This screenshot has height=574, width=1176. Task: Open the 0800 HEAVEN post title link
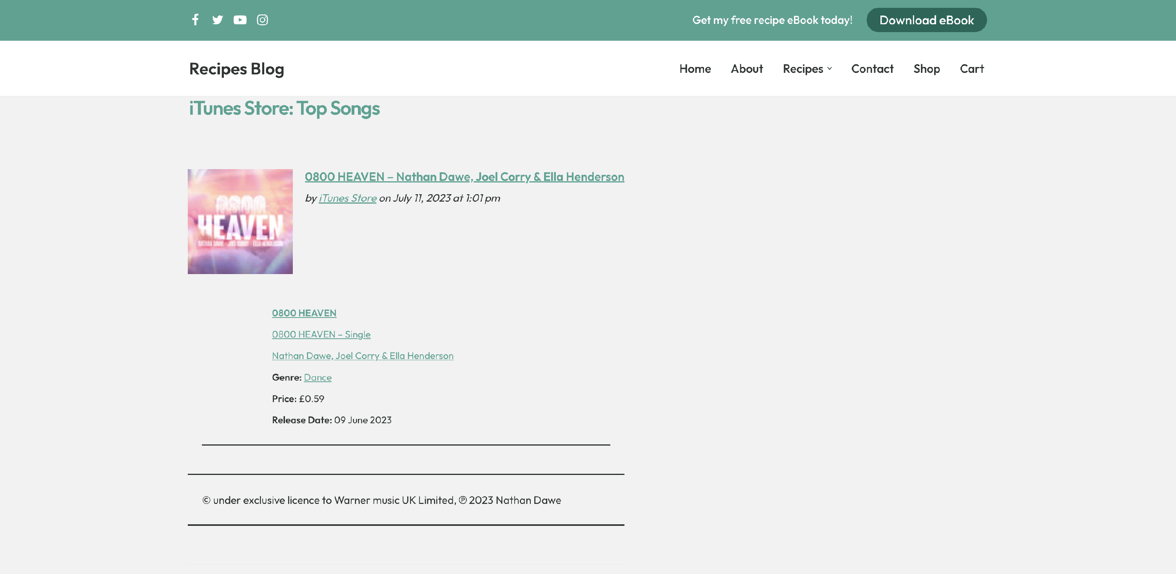coord(464,177)
